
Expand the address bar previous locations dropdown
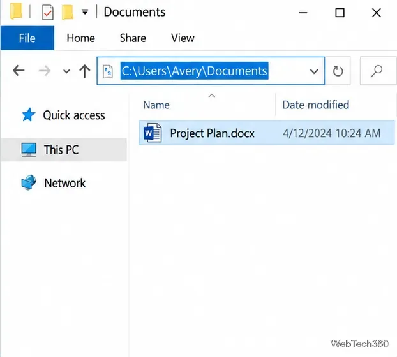(314, 71)
